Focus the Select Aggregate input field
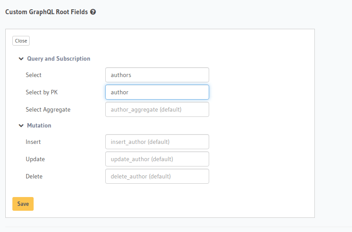Image resolution: width=352 pixels, height=232 pixels. tap(157, 109)
